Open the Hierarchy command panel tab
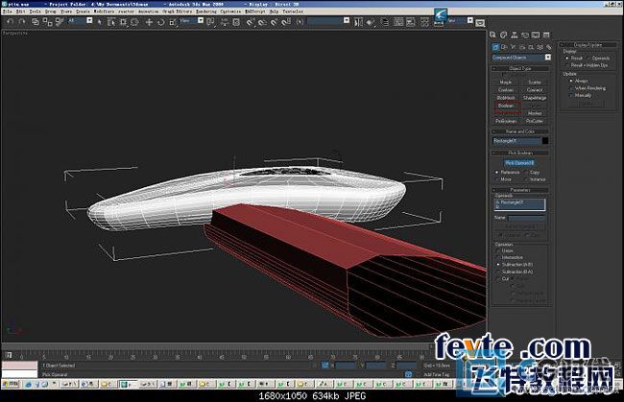 coord(515,35)
